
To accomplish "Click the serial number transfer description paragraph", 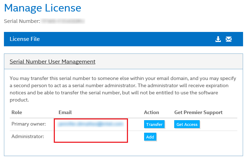I will click(120, 89).
